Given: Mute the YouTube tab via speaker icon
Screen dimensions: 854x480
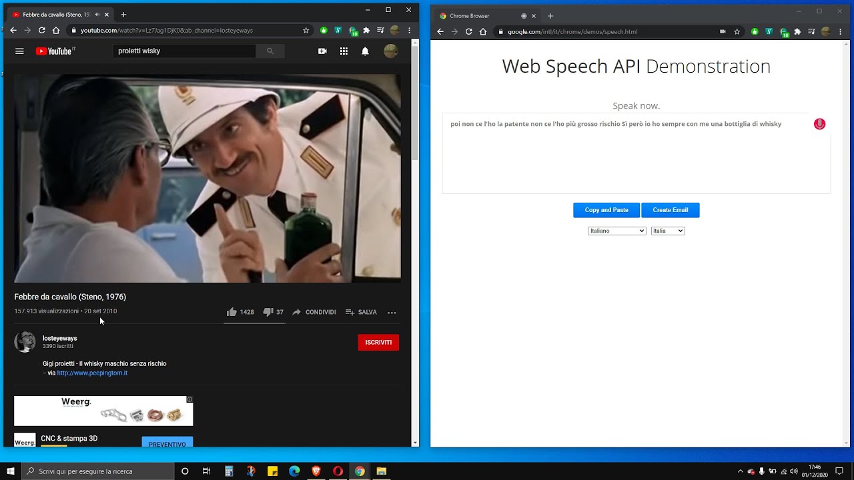Looking at the screenshot, I should [97, 15].
